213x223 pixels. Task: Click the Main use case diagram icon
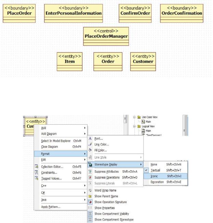coord(143,122)
